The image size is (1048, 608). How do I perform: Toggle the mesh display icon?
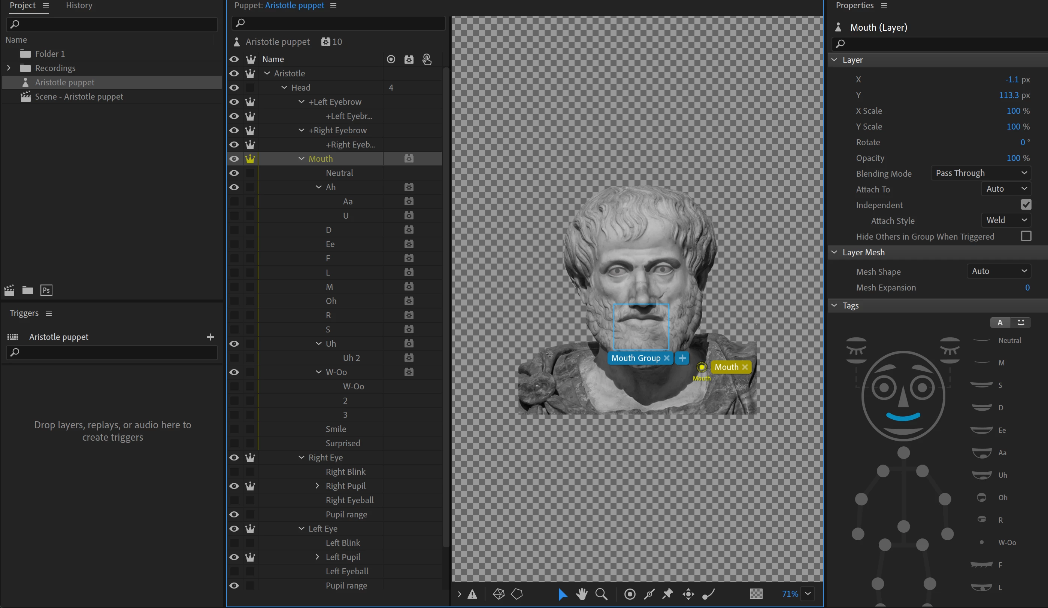499,594
